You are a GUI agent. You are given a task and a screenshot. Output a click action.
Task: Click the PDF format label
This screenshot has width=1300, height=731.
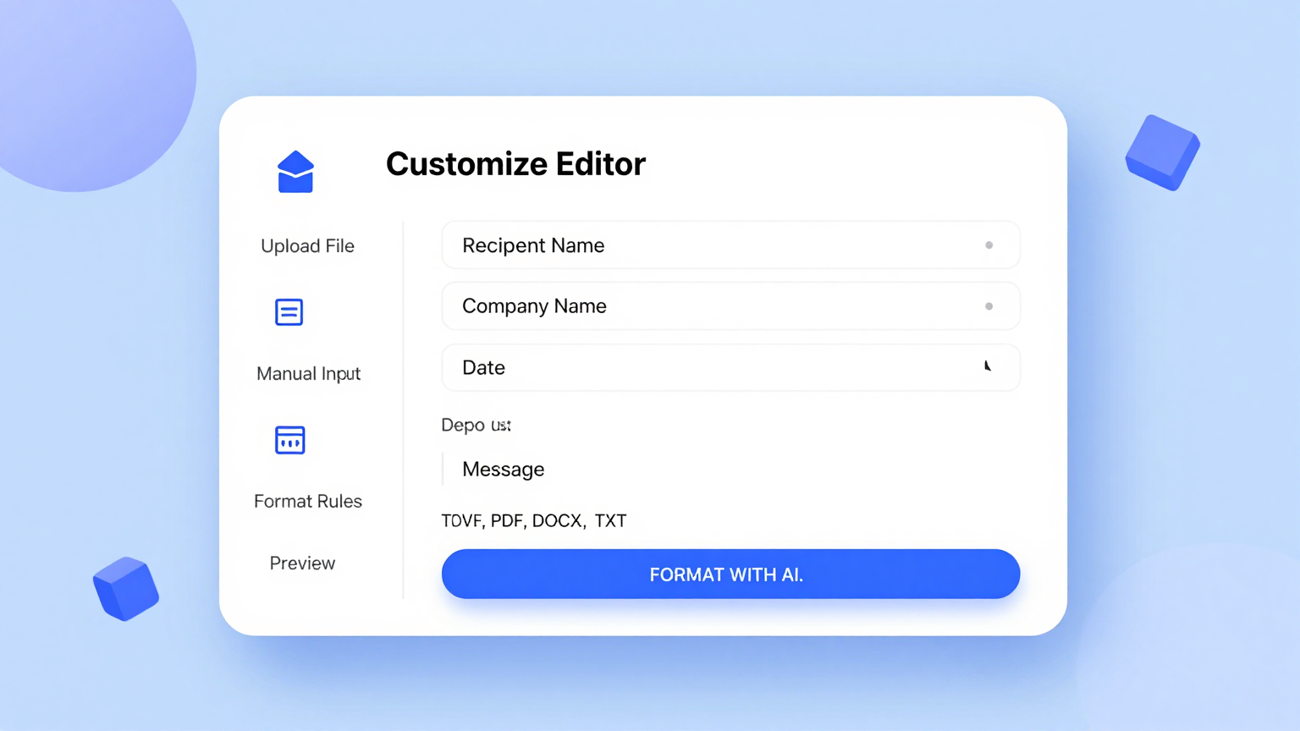[x=507, y=520]
